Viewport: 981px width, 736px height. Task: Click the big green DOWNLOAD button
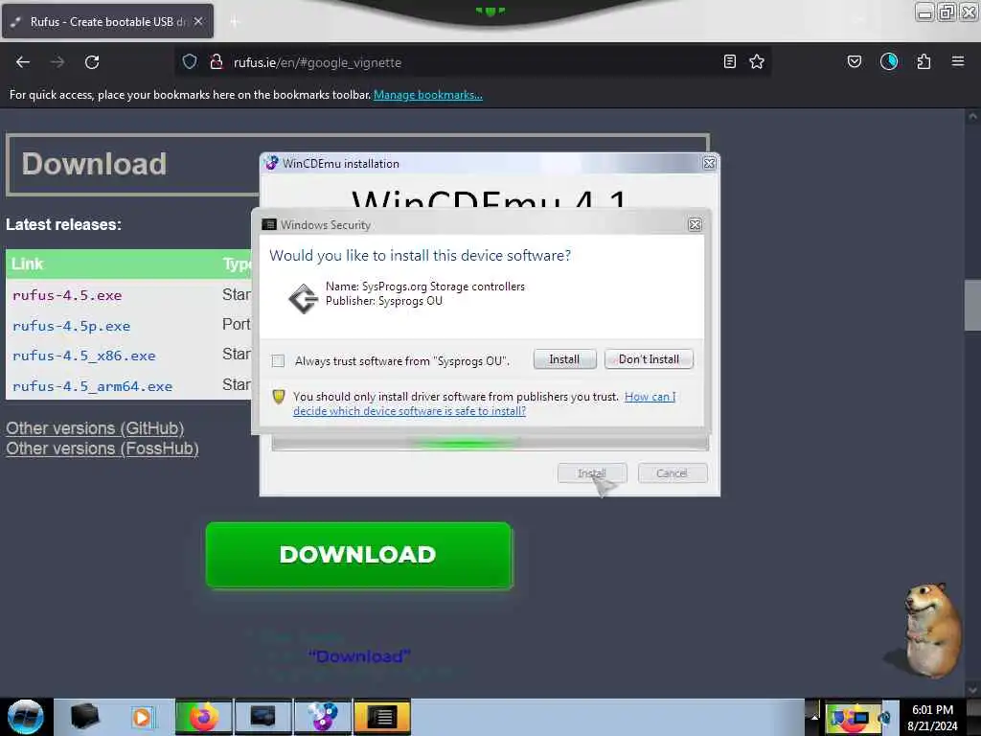click(x=359, y=555)
